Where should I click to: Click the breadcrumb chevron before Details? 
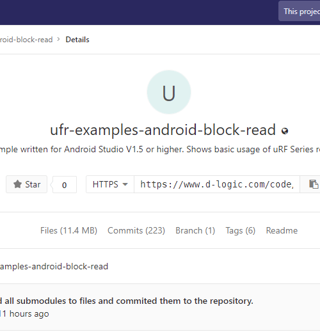tap(58, 39)
